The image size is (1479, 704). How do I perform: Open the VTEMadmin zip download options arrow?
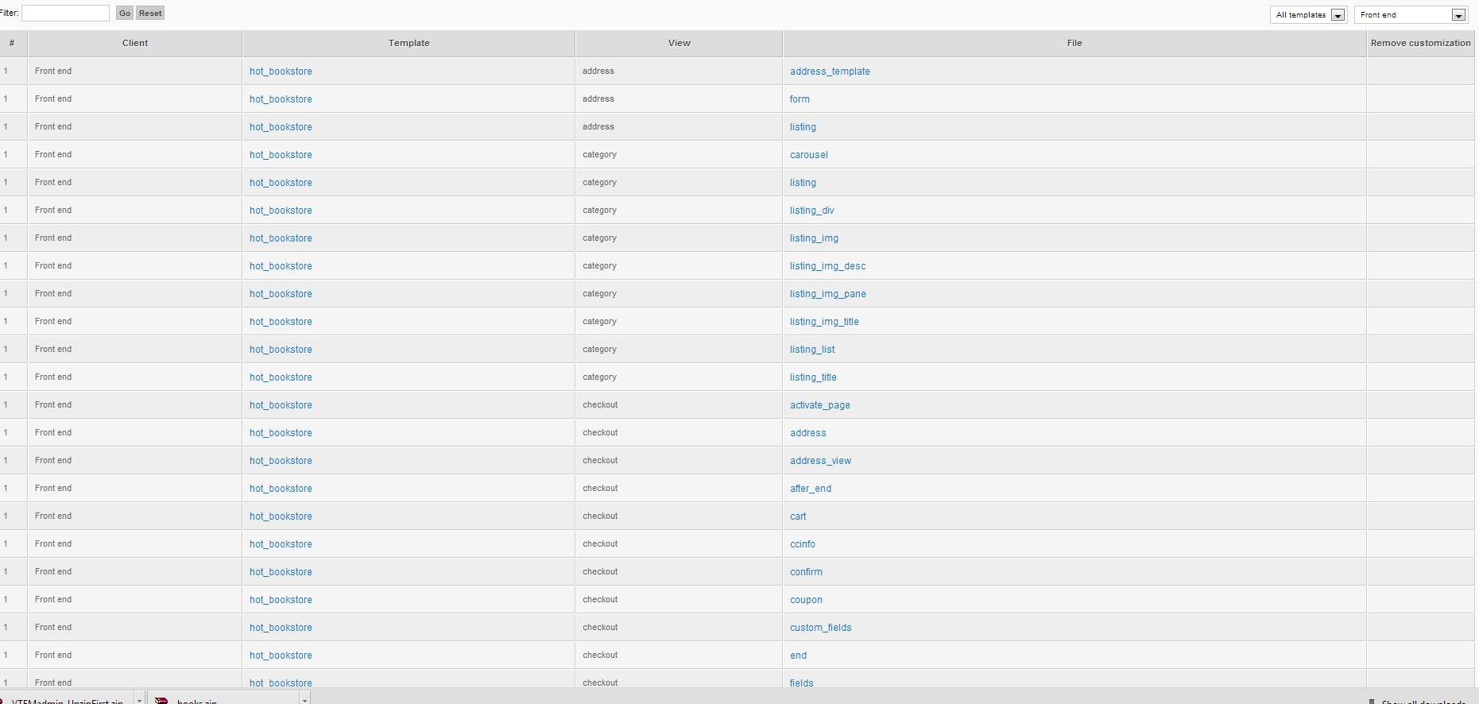[x=139, y=700]
